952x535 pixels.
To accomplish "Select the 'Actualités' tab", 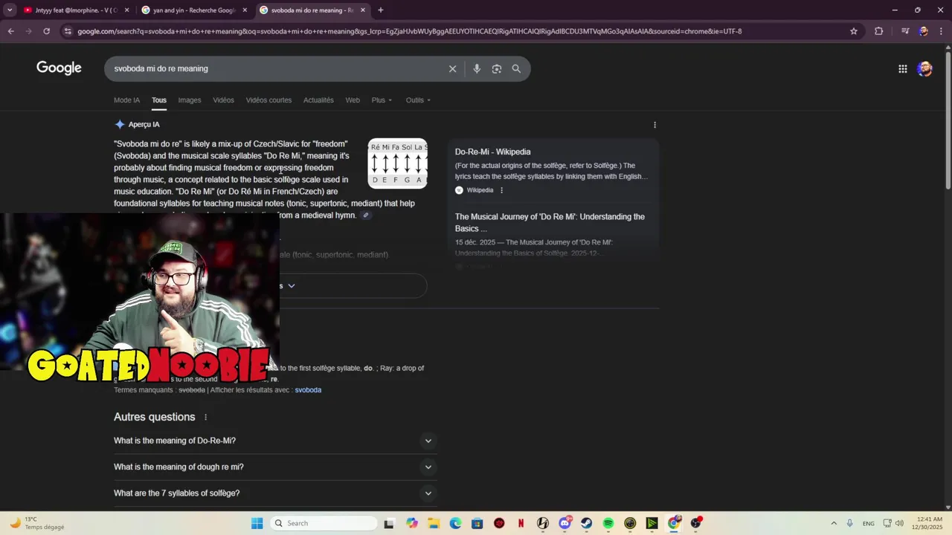I will point(318,100).
